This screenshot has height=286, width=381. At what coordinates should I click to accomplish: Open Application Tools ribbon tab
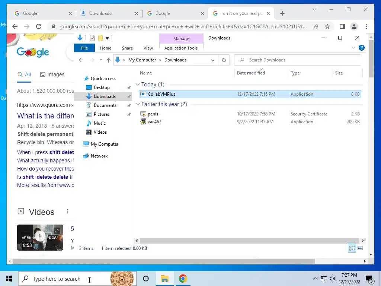[181, 48]
